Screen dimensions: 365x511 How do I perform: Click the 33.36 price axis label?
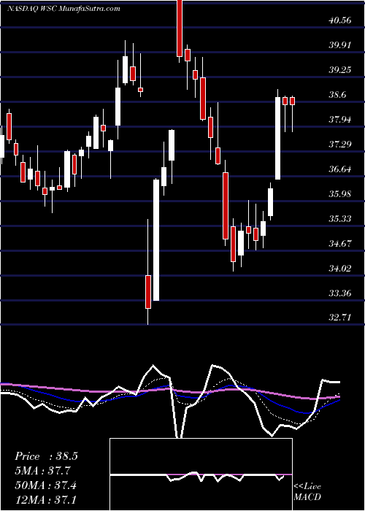339,293
